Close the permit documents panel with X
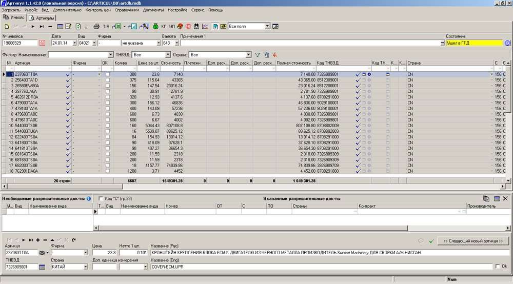Viewport: 513px width, 284px height. click(x=505, y=198)
